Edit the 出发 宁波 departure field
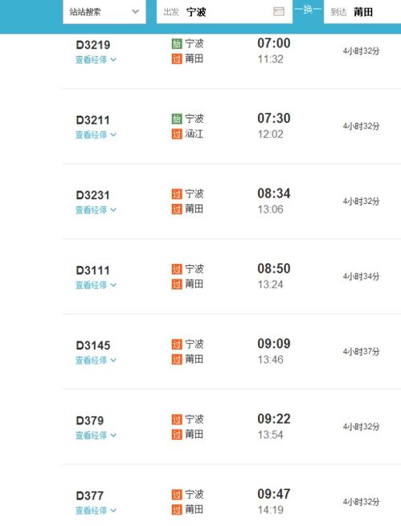Viewport: 401px width, 526px height. pyautogui.click(x=224, y=12)
